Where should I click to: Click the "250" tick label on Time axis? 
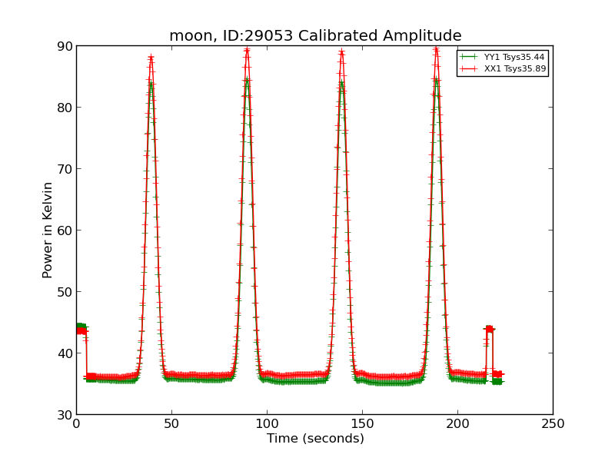[553, 424]
